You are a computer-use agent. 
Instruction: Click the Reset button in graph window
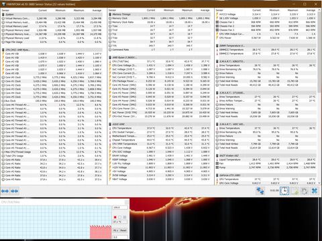[x=123, y=230]
